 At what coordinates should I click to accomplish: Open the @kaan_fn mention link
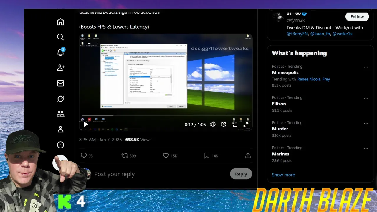320,34
